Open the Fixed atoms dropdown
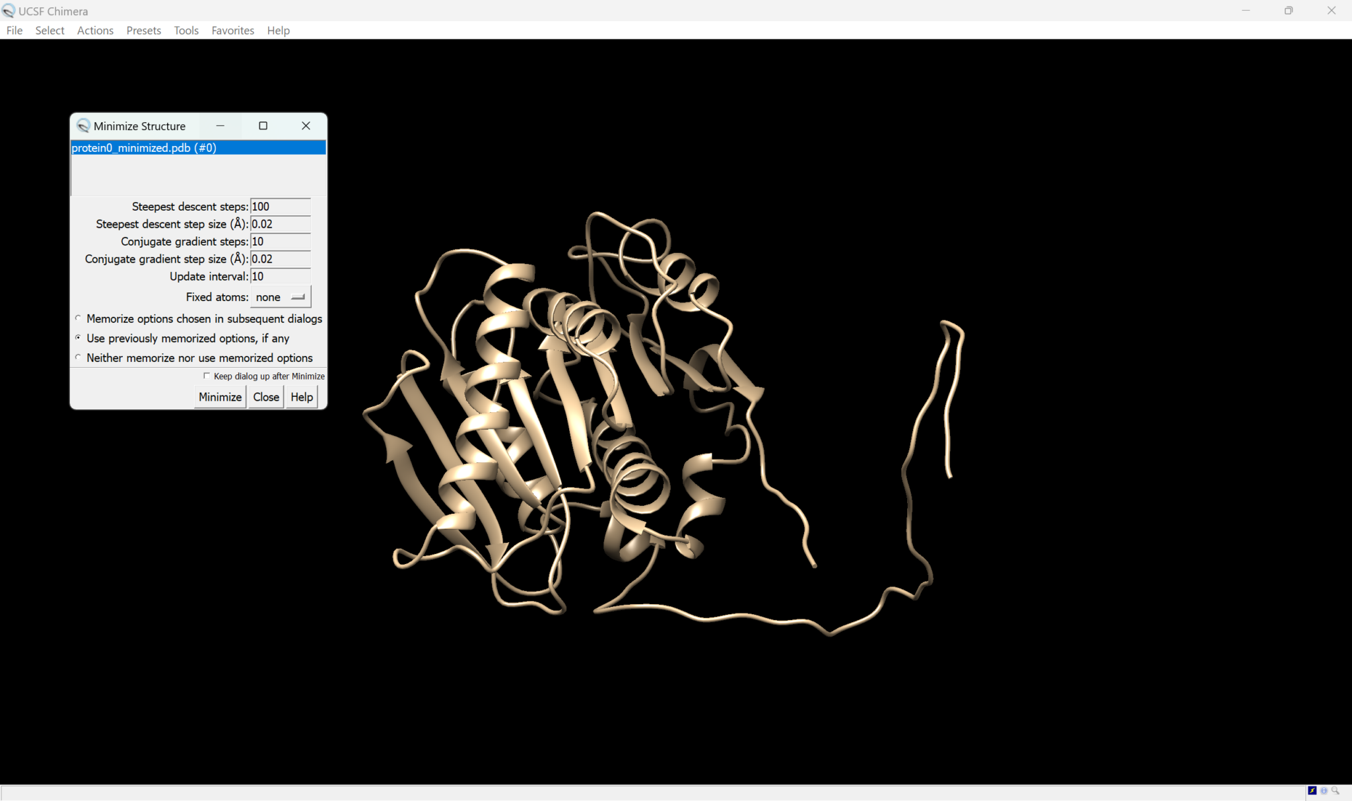1352x801 pixels. pos(281,297)
